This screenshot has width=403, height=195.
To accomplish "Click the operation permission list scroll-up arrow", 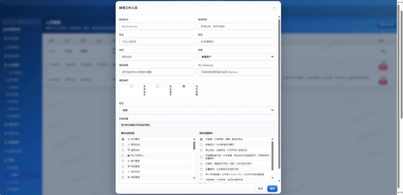I will coord(273,139).
